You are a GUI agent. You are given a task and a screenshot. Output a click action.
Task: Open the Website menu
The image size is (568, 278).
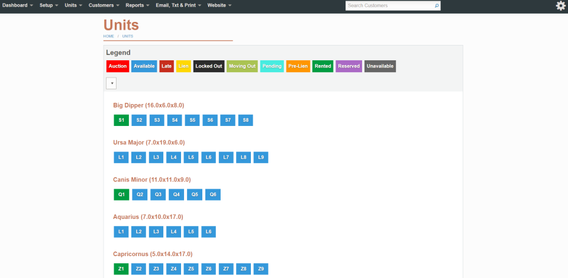[220, 5]
